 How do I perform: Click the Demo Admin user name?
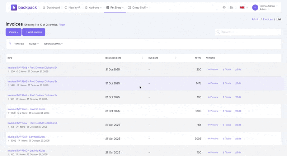click(267, 6)
